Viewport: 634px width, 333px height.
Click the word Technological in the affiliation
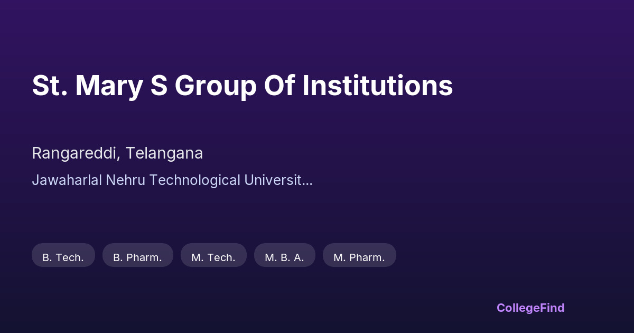[194, 180]
